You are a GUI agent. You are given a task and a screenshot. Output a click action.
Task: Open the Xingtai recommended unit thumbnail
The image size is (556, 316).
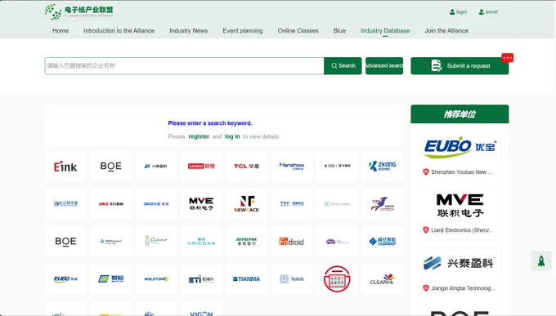coord(460,264)
